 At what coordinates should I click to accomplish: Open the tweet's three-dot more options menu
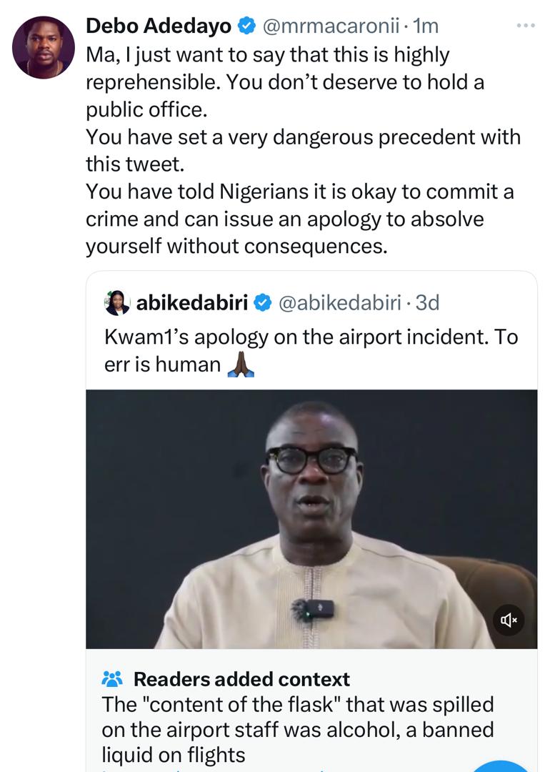526,26
